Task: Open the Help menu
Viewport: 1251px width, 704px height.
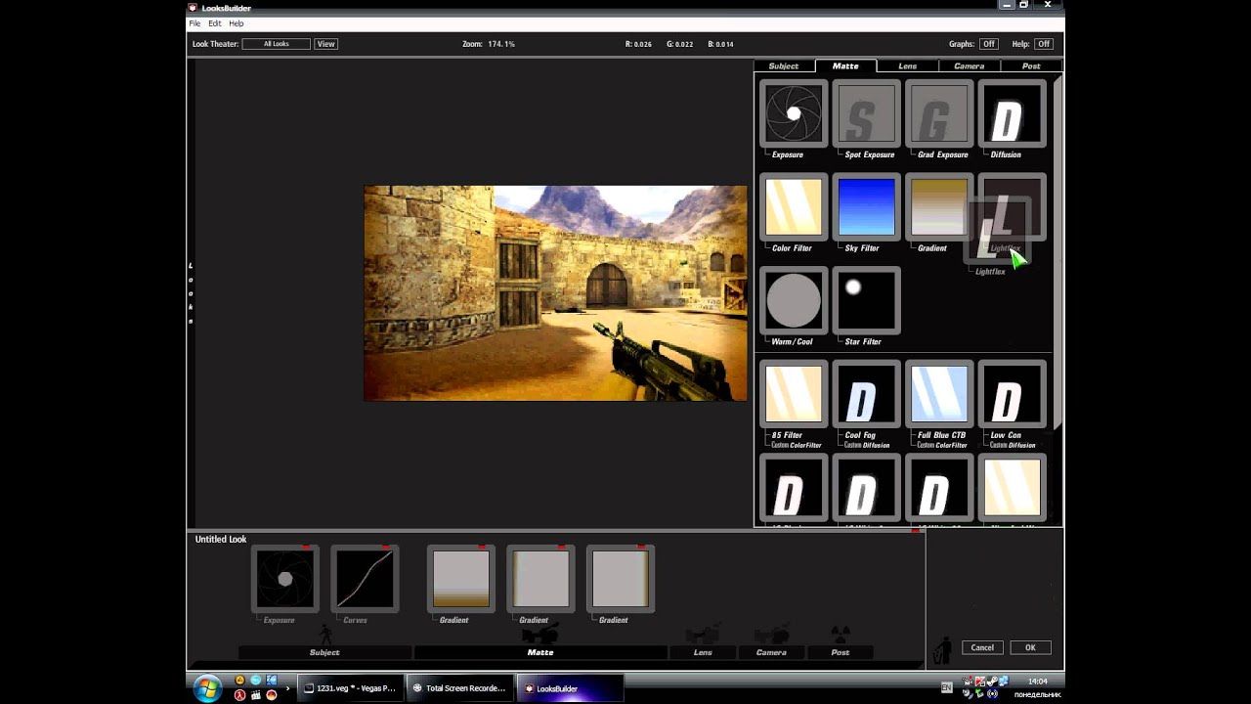Action: click(237, 23)
